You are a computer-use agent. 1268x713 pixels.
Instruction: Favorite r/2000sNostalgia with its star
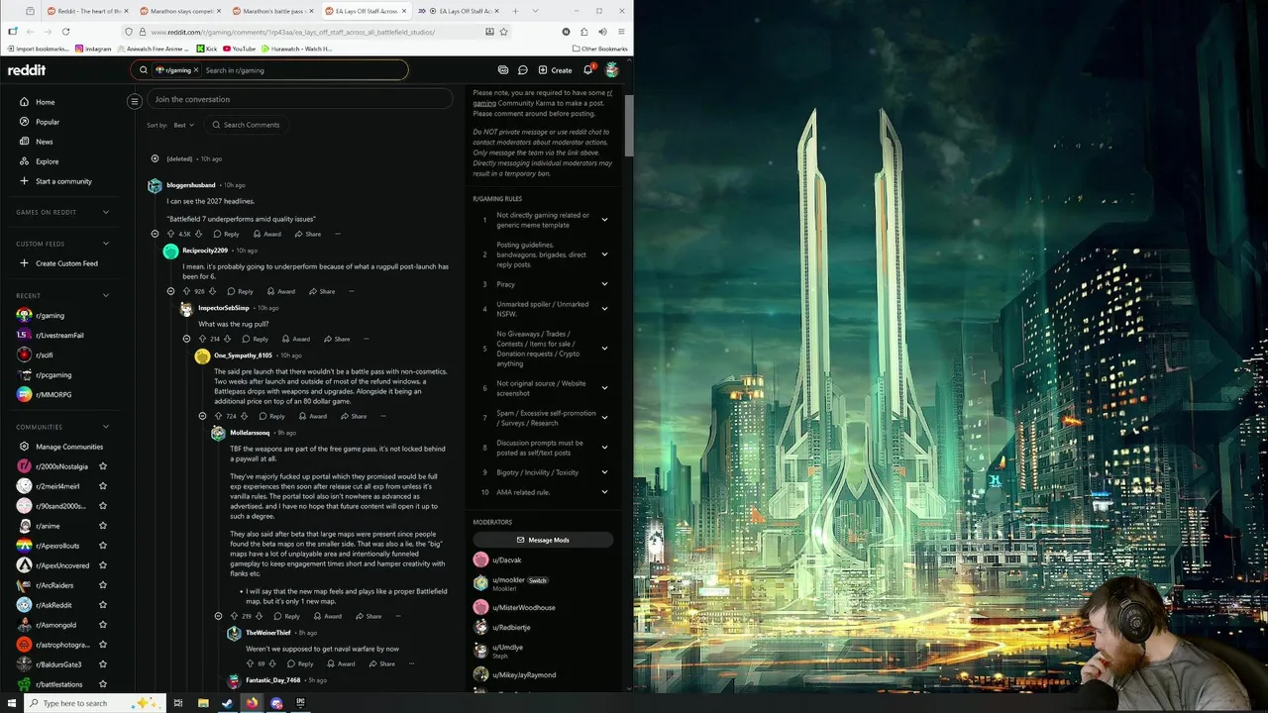(x=103, y=466)
